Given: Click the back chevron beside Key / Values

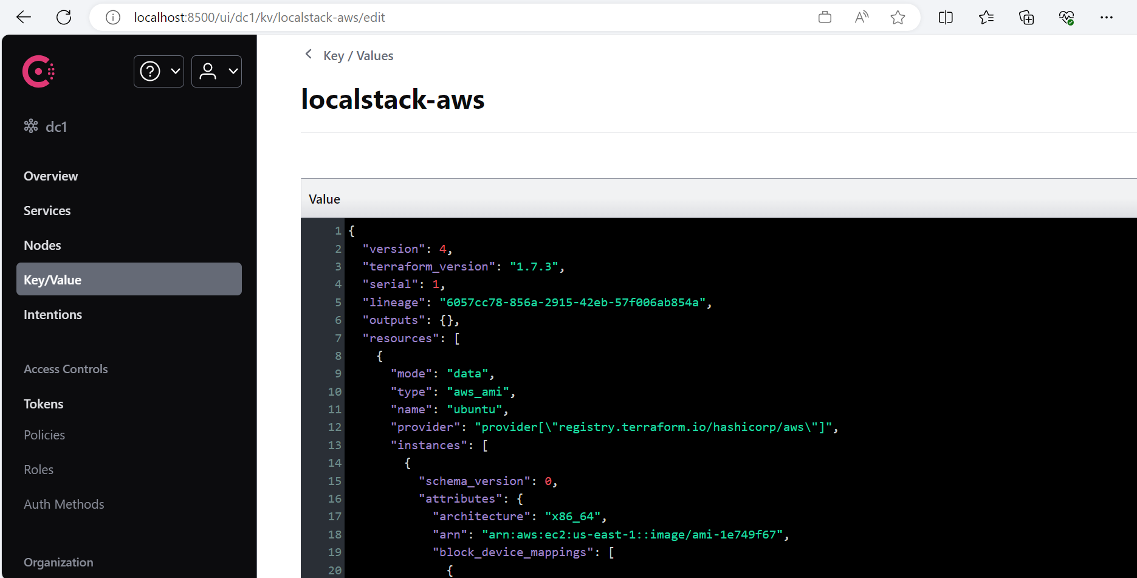Looking at the screenshot, I should tap(309, 54).
